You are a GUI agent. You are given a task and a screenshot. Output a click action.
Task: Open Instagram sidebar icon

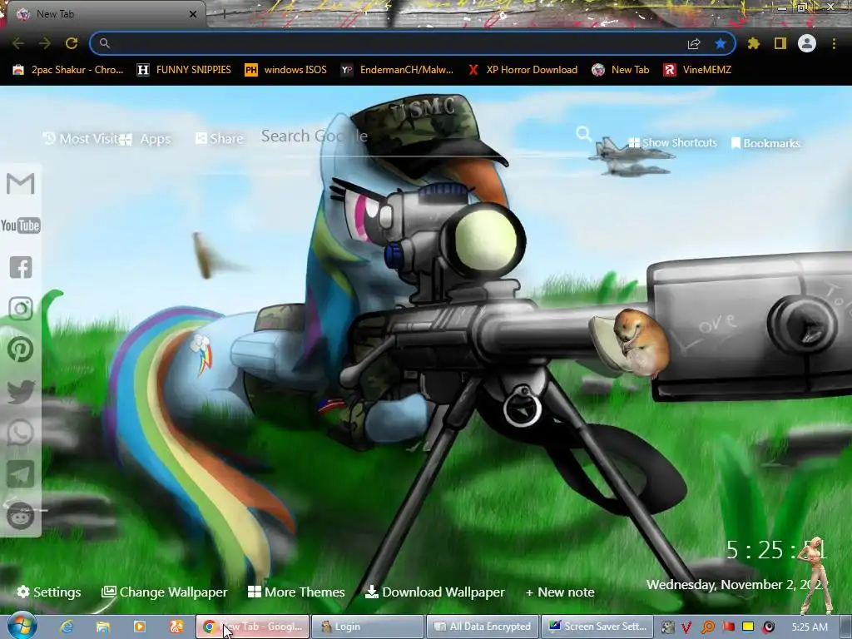(x=21, y=309)
